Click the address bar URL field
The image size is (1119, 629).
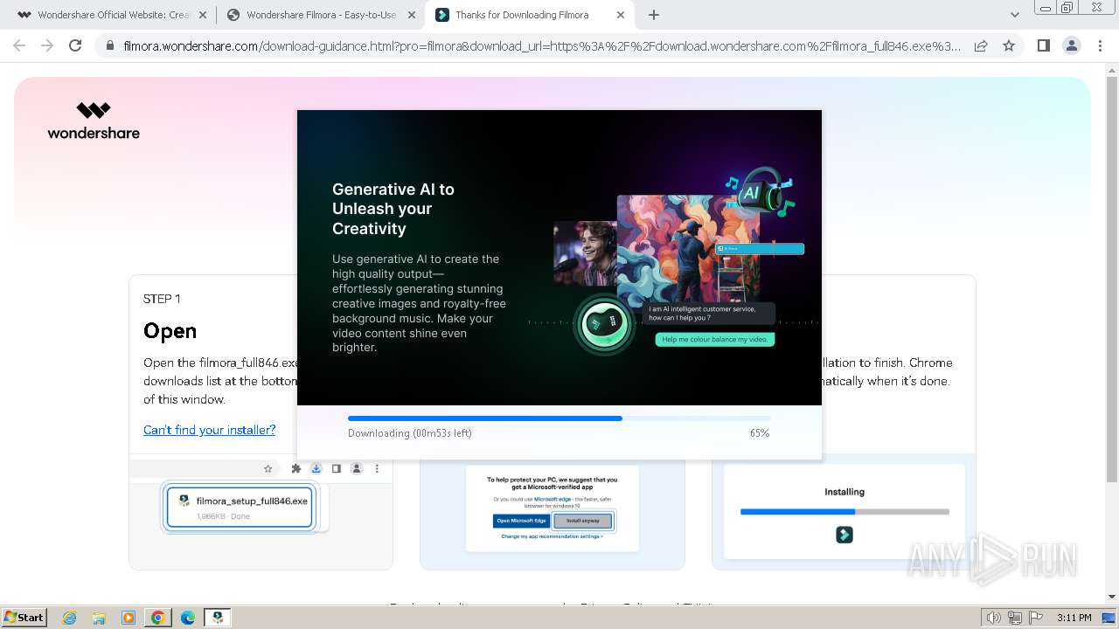pos(542,45)
